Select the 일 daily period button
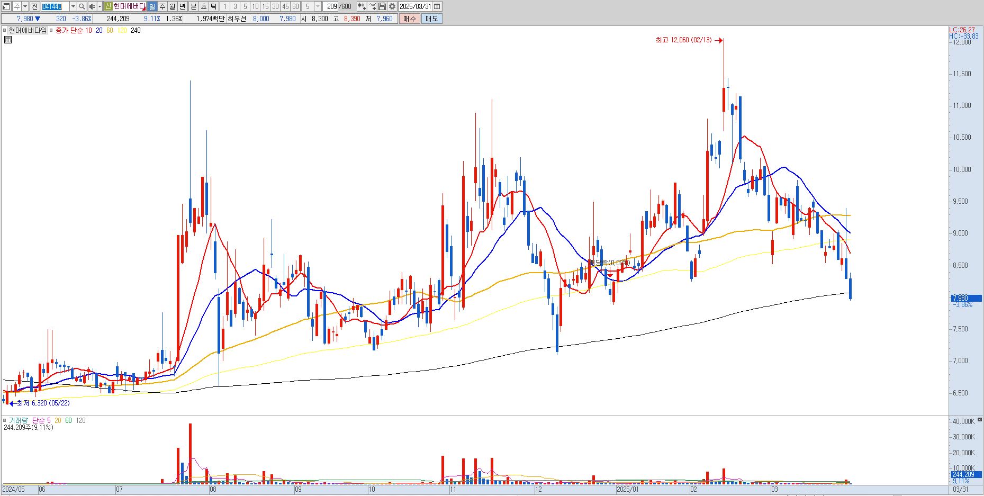Image resolution: width=984 pixels, height=496 pixels. click(x=152, y=6)
